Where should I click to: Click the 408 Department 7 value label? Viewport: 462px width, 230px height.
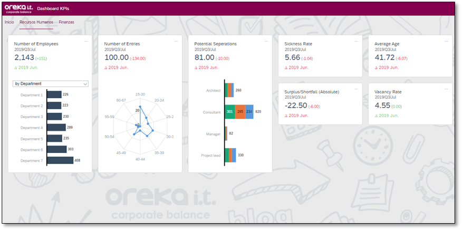[78, 160]
